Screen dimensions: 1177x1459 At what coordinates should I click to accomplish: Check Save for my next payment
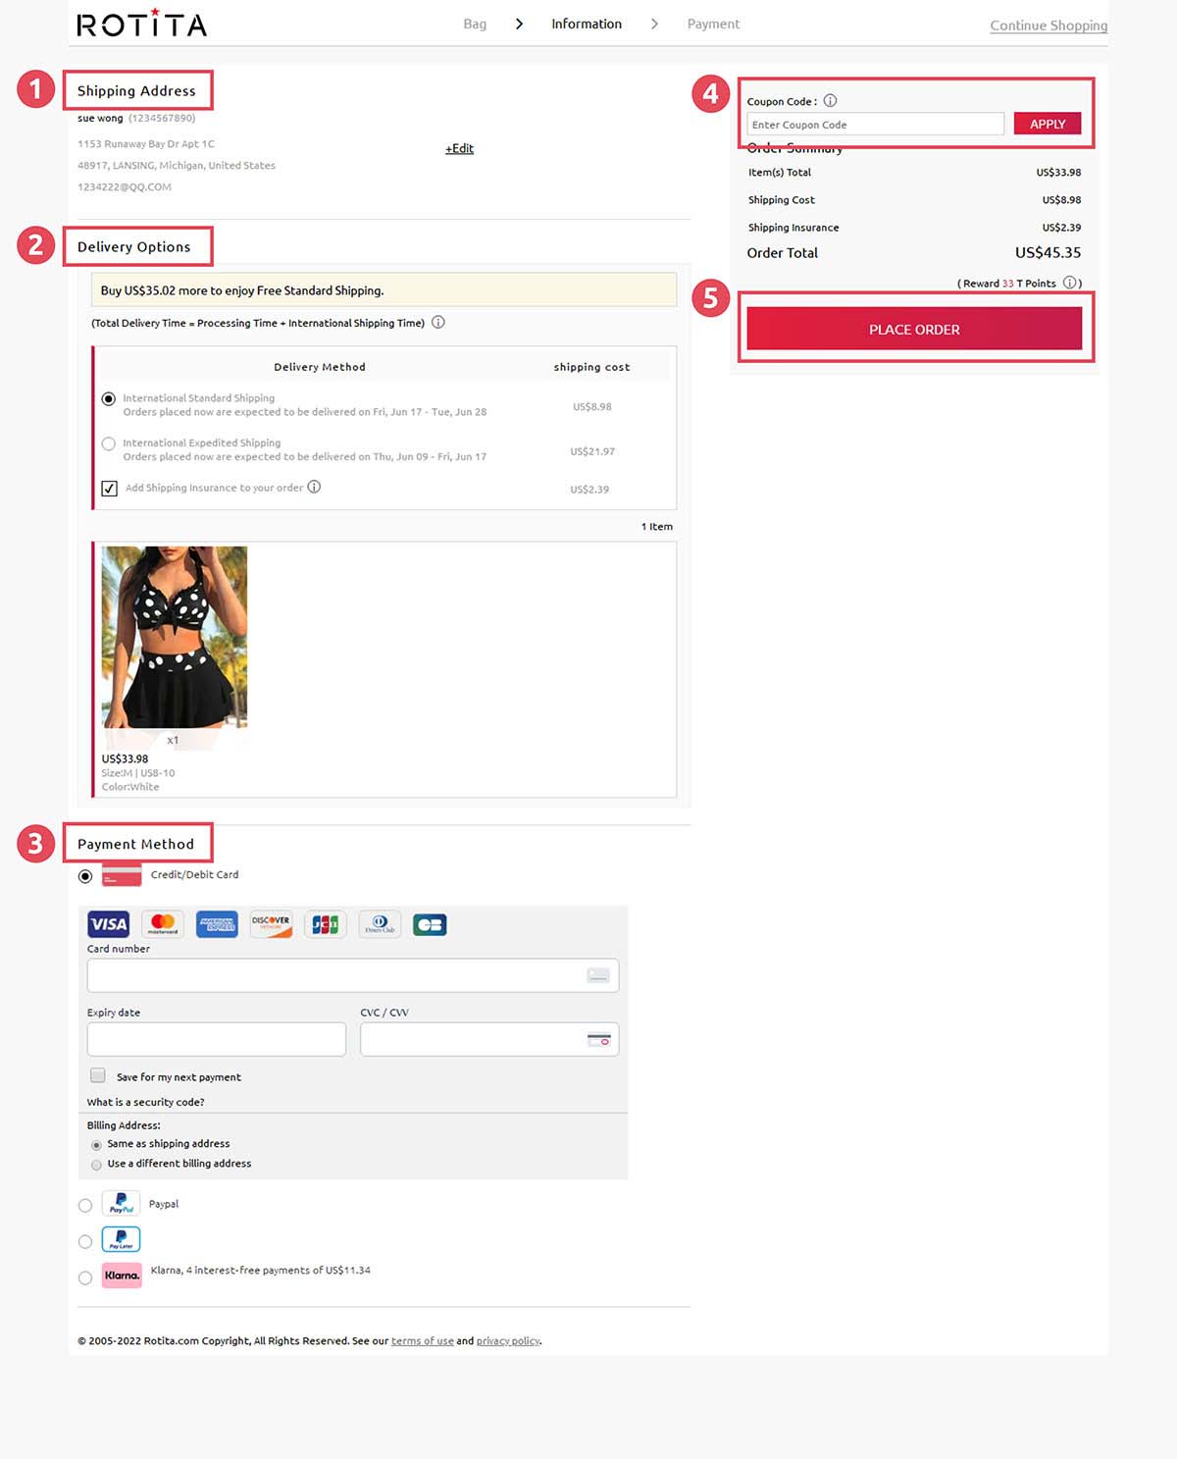point(98,1075)
